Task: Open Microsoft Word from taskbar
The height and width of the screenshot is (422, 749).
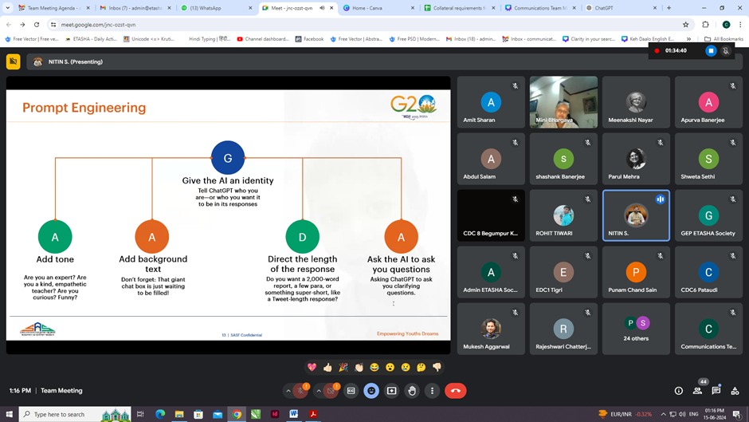Action: click(x=294, y=414)
